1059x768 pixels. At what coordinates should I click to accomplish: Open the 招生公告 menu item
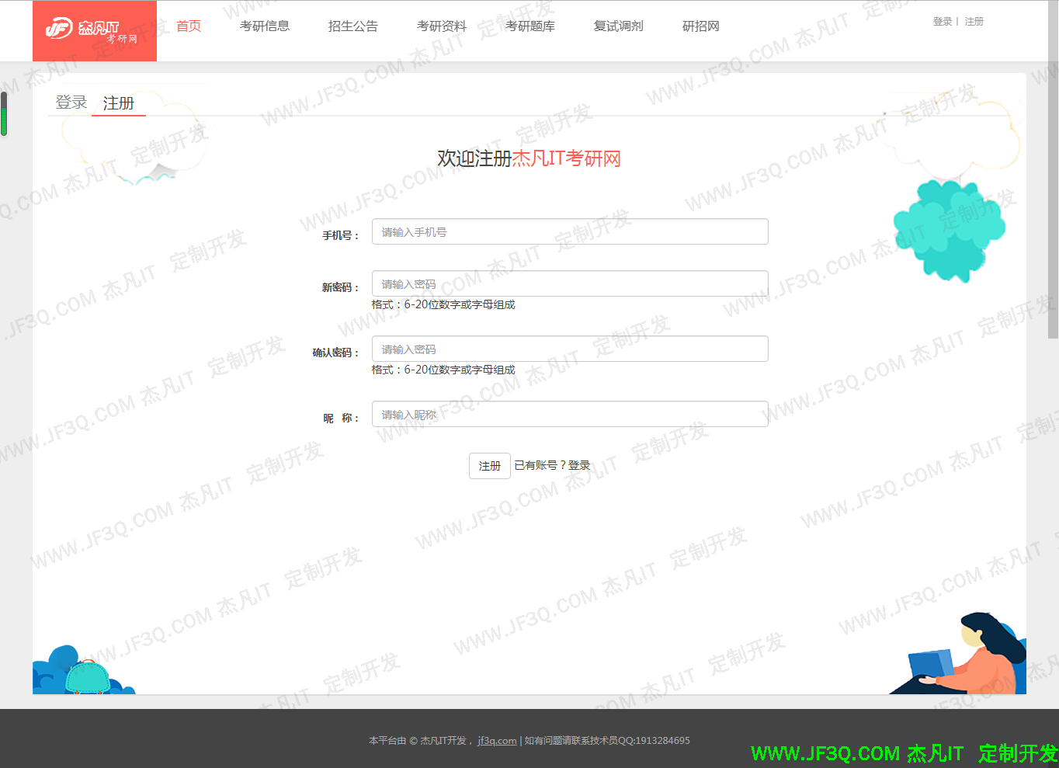coord(353,26)
